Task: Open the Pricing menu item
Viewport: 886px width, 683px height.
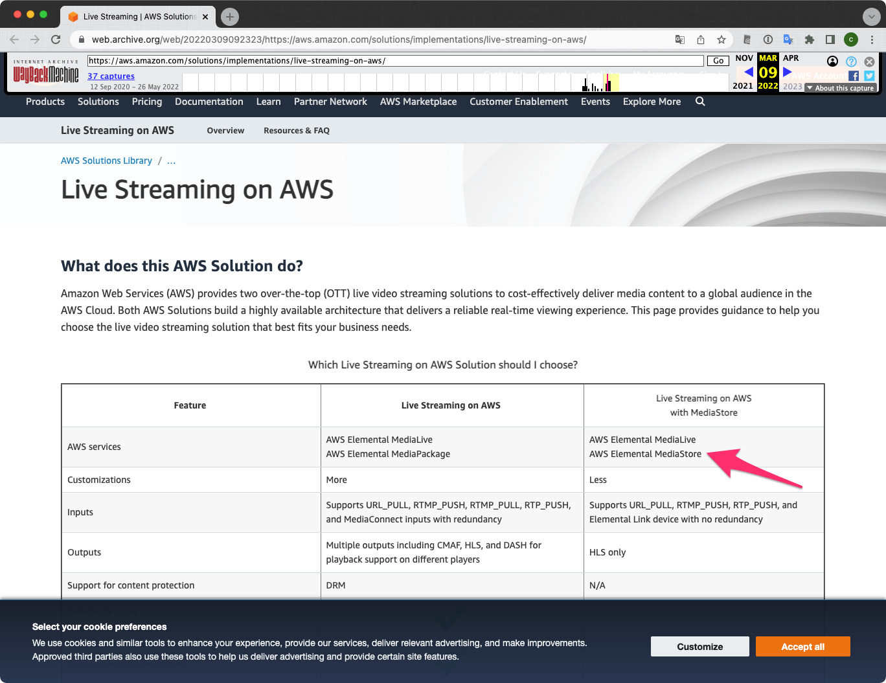Action: [x=147, y=102]
